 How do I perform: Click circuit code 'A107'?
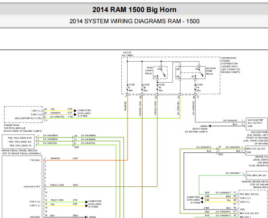pos(75,159)
